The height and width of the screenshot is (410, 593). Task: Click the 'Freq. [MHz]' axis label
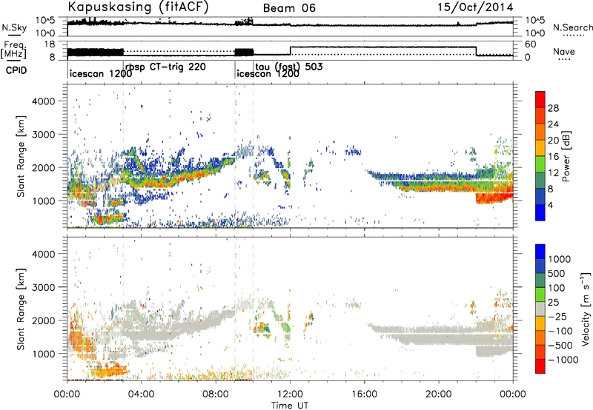tap(14, 50)
